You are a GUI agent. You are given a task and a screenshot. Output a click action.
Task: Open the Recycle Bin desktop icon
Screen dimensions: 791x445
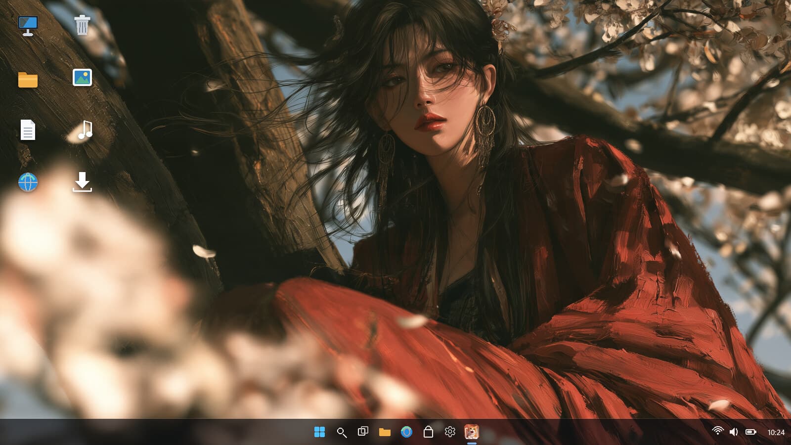82,25
